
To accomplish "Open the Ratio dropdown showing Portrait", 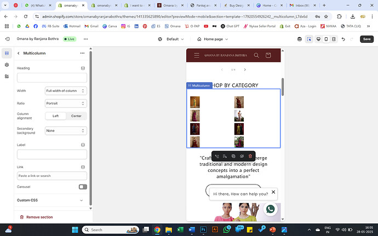I will 66,103.
